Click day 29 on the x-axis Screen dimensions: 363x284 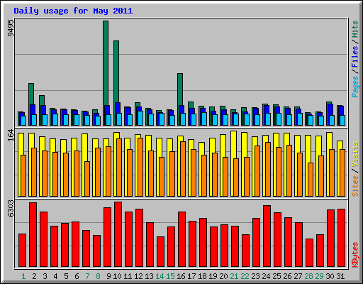coord(319,276)
